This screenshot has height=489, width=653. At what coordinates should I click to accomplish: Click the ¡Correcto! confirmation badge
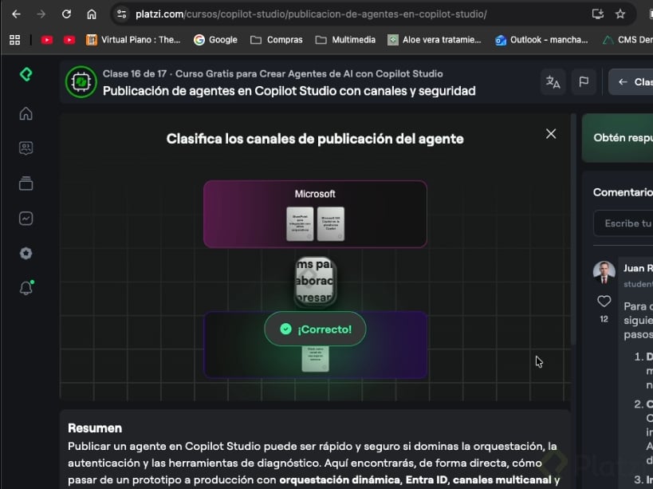[x=315, y=329]
